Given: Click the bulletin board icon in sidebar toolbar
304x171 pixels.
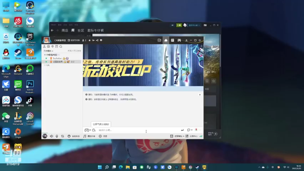Looking at the screenshot, I should click(57, 46).
